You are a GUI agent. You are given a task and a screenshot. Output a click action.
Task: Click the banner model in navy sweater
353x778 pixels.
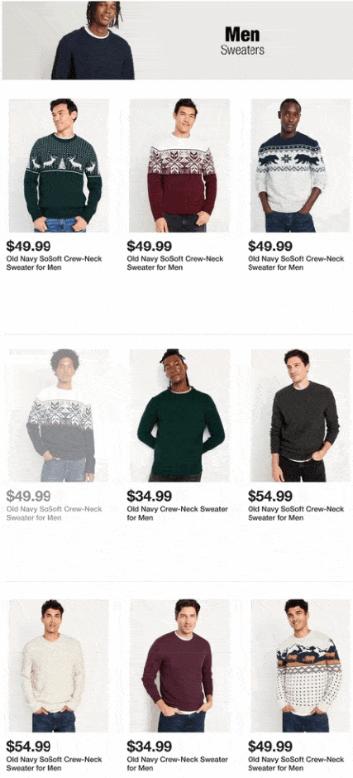(x=93, y=41)
